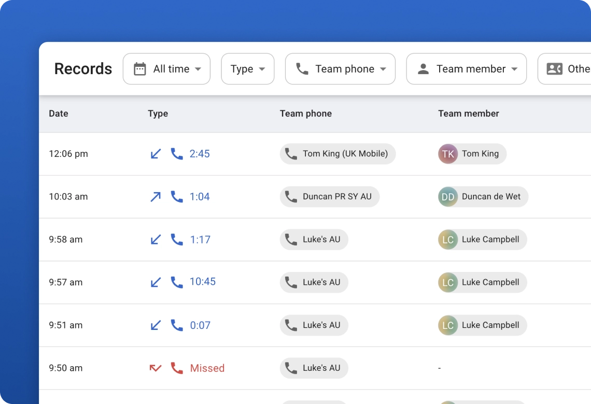Click the calendar icon in All time filter
This screenshot has height=404, width=591.
pyautogui.click(x=140, y=69)
